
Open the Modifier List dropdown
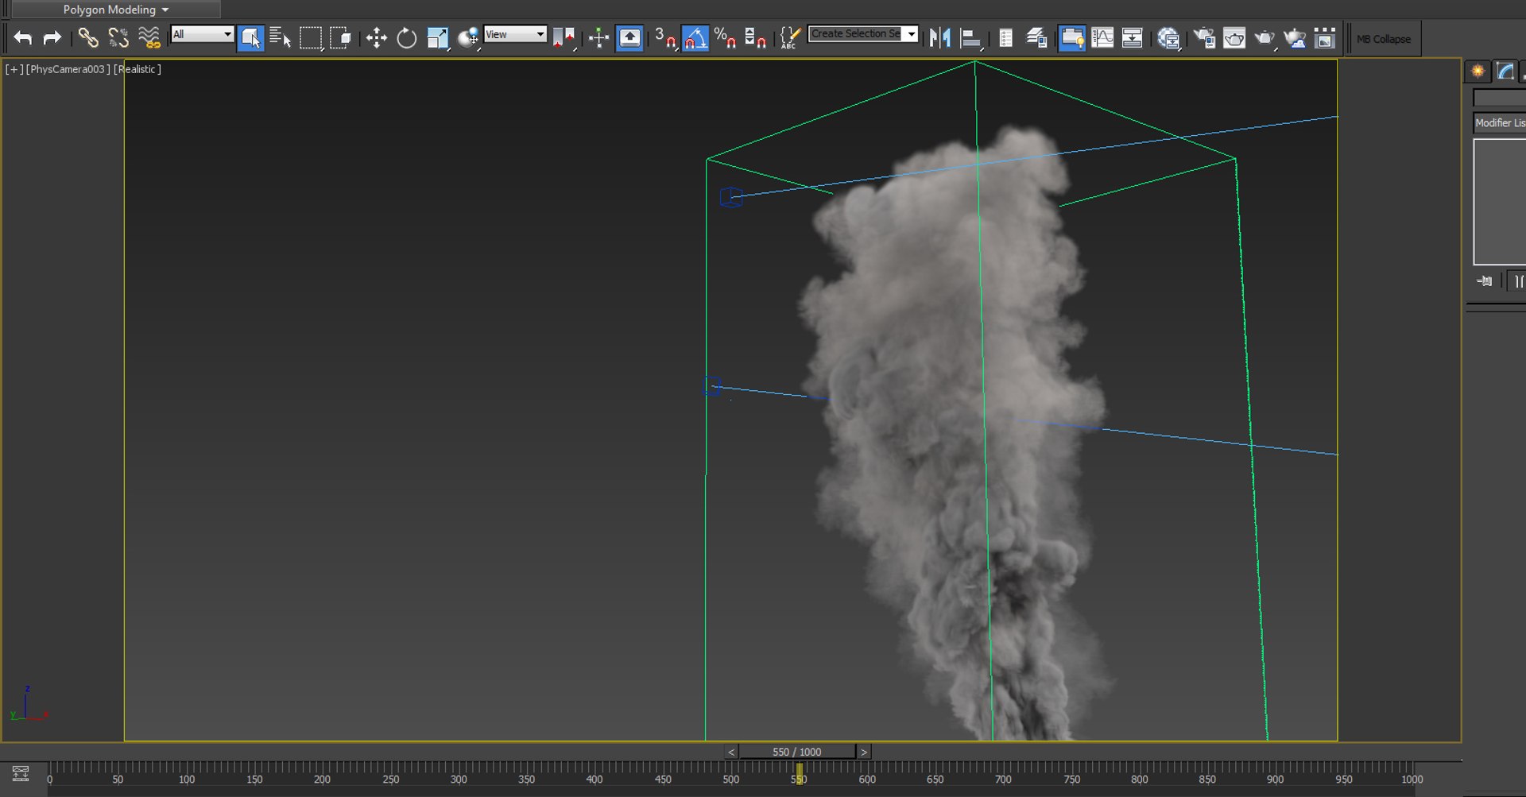point(1499,122)
